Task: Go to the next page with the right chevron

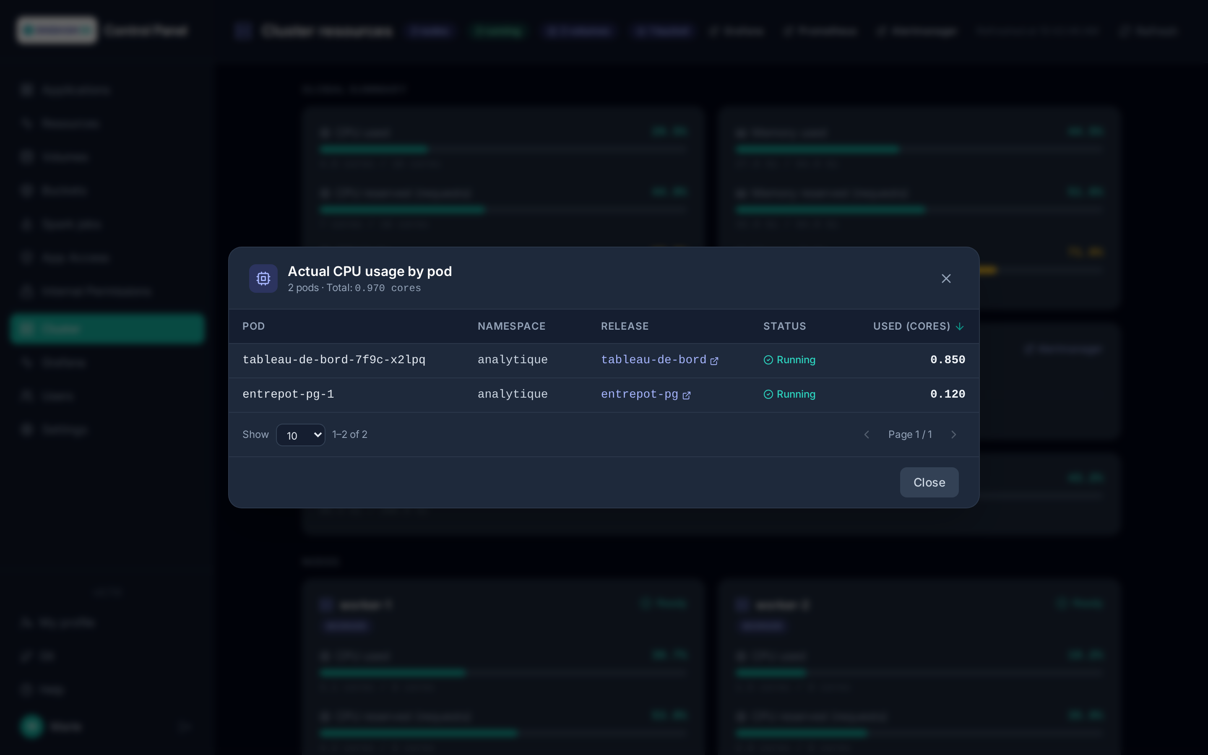Action: [953, 435]
